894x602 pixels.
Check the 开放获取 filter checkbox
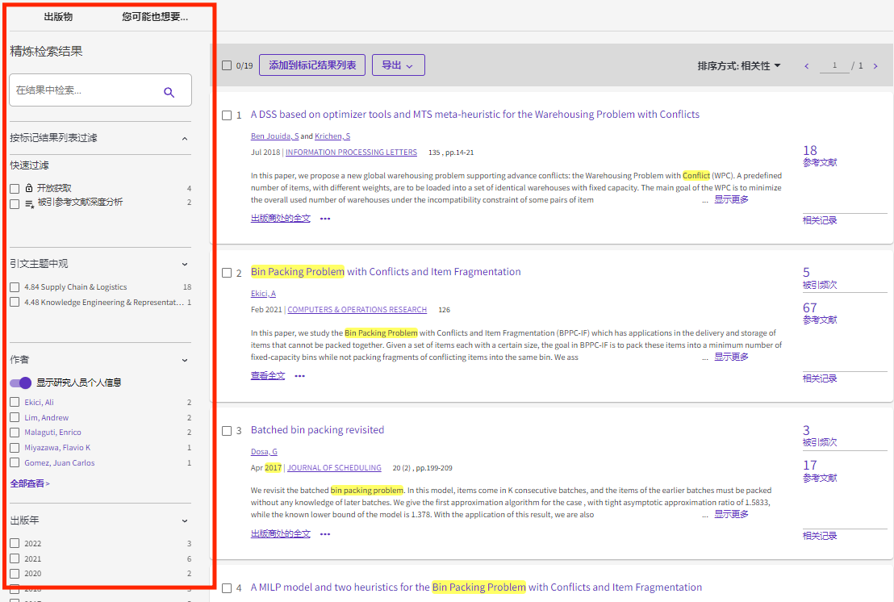[15, 189]
